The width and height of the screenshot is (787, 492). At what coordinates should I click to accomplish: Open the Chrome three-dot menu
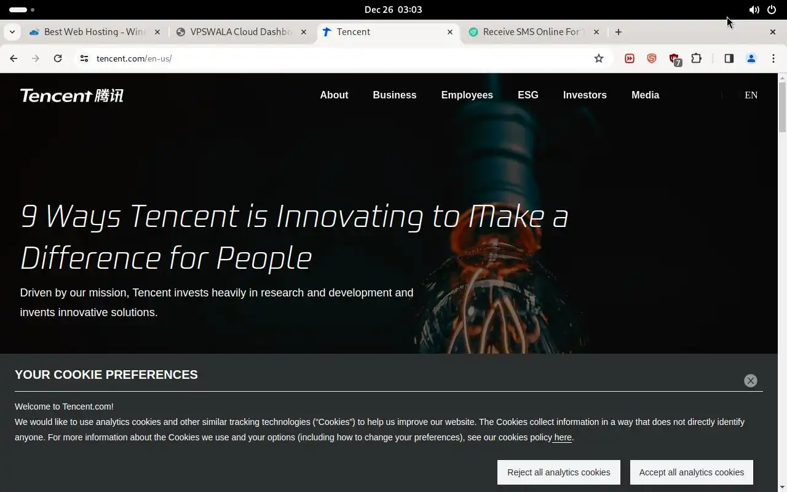coord(773,58)
